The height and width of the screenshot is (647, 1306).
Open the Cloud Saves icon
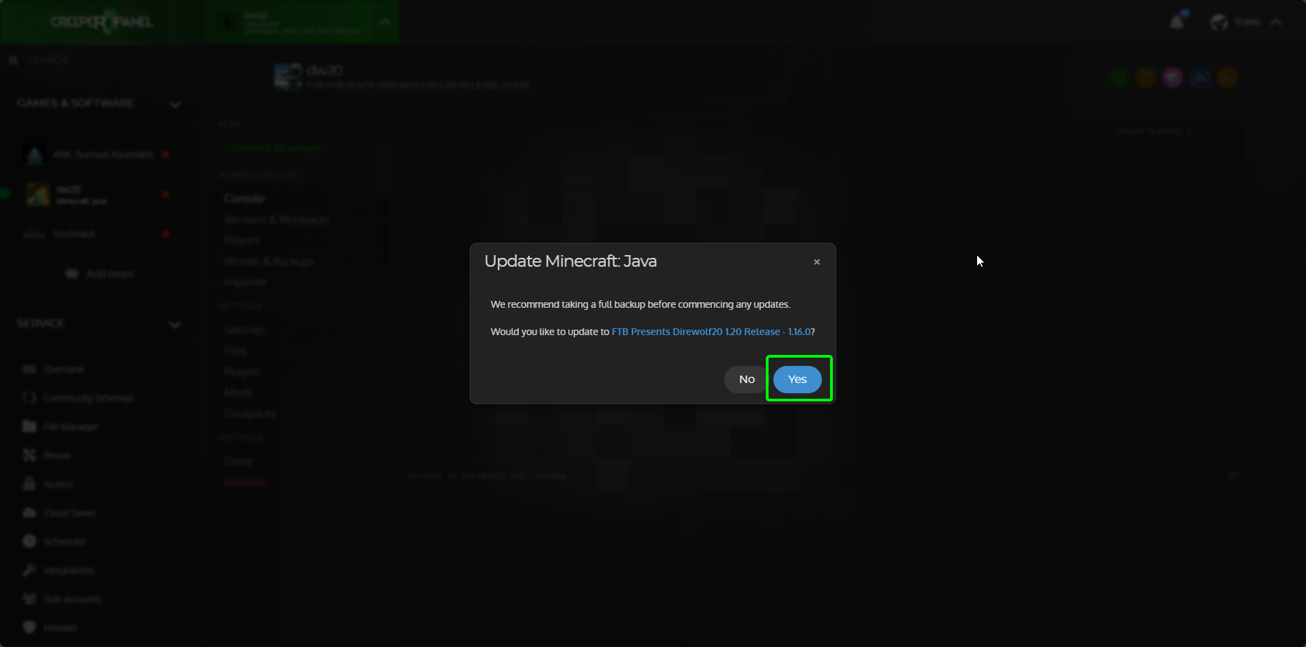click(x=29, y=512)
